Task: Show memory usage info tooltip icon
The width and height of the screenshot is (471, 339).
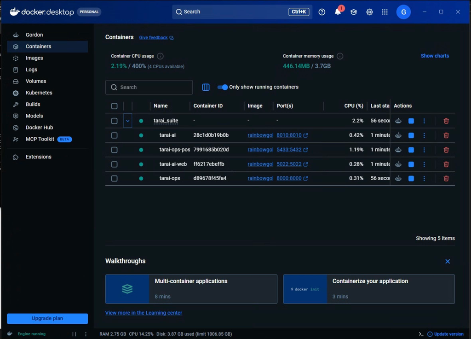Action: click(x=340, y=56)
